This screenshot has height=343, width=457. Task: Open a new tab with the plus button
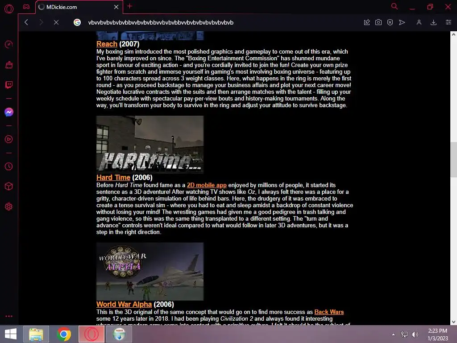point(130,6)
